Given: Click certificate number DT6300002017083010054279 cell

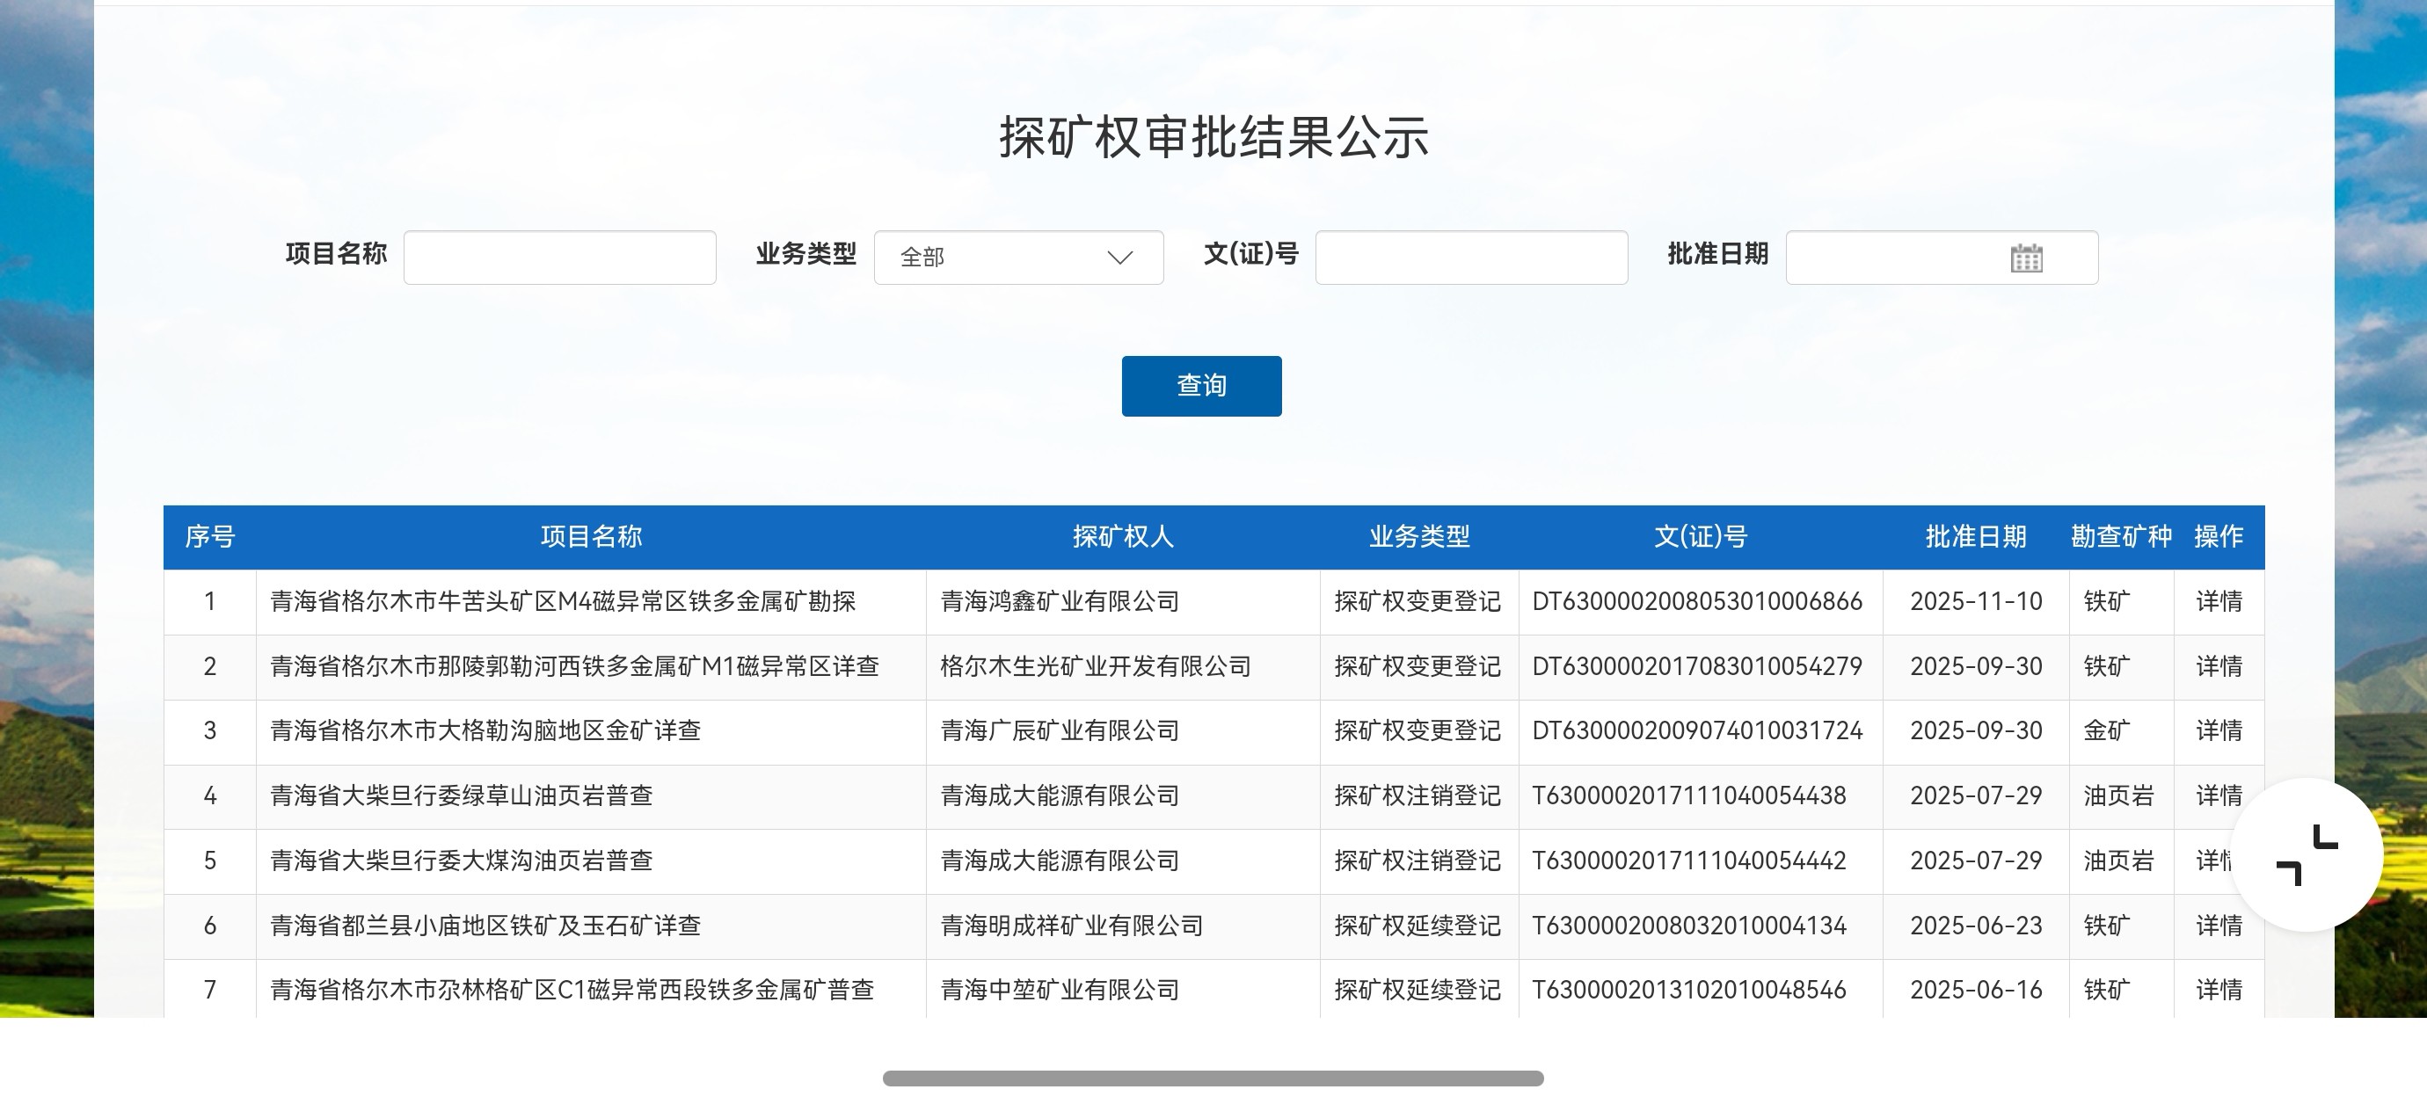Looking at the screenshot, I should tap(1697, 667).
